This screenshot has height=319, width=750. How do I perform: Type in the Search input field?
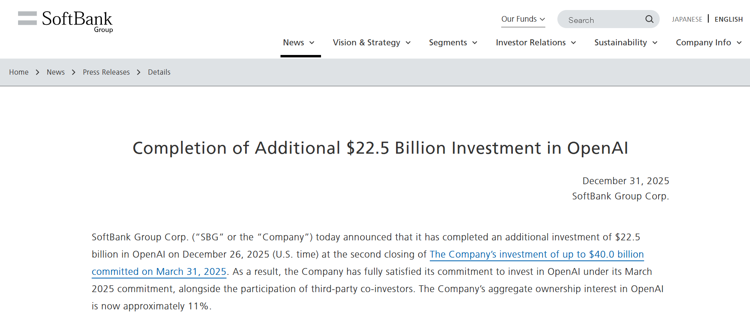tap(602, 20)
